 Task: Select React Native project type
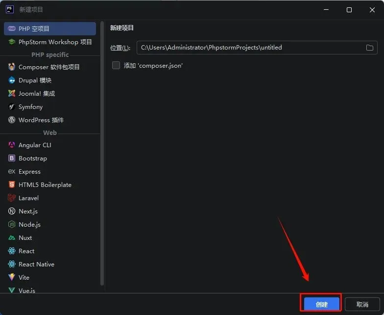tap(50, 264)
